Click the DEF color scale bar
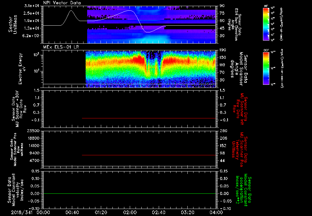 point(266,68)
